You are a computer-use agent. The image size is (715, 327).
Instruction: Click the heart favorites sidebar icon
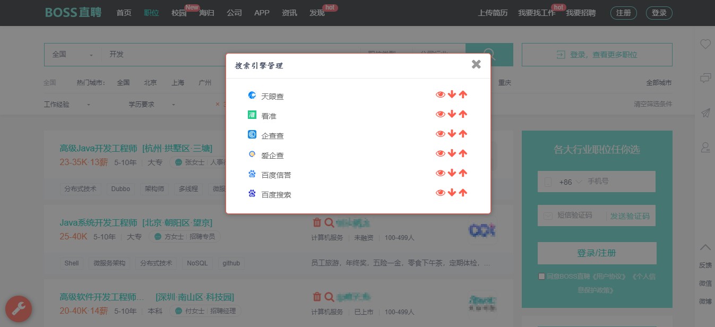click(x=705, y=44)
